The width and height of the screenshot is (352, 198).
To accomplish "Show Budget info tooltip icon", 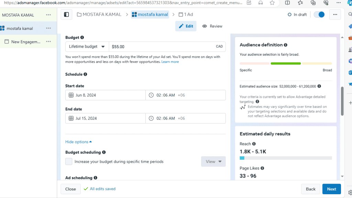I will (82, 37).
